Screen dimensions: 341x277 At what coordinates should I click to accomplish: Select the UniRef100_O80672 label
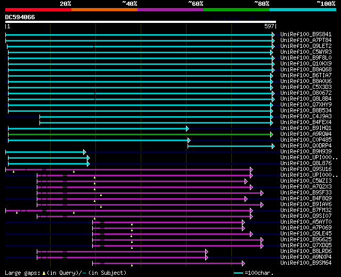(x=306, y=93)
